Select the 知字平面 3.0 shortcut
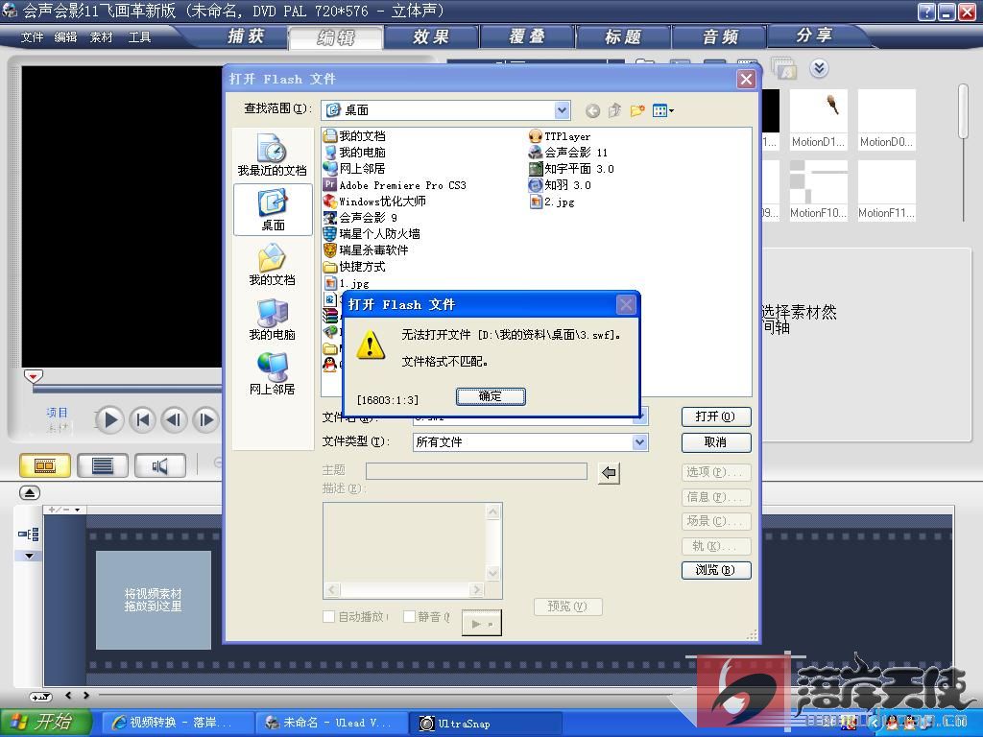The image size is (983, 737). click(571, 169)
